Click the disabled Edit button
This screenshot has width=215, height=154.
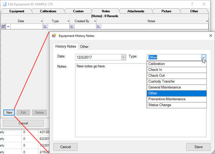[x=23, y=112]
